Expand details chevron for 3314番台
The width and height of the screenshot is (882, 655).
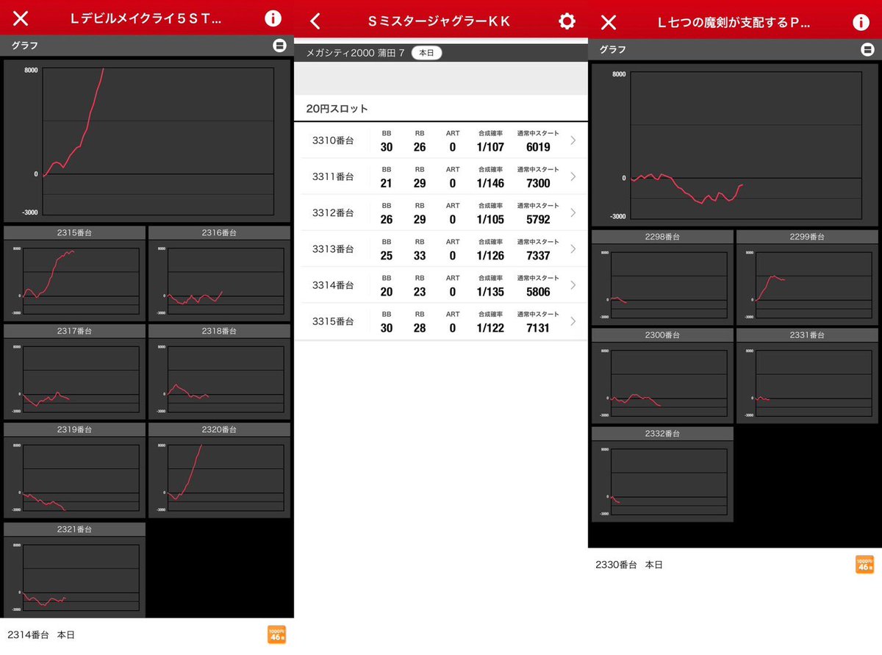tap(573, 284)
